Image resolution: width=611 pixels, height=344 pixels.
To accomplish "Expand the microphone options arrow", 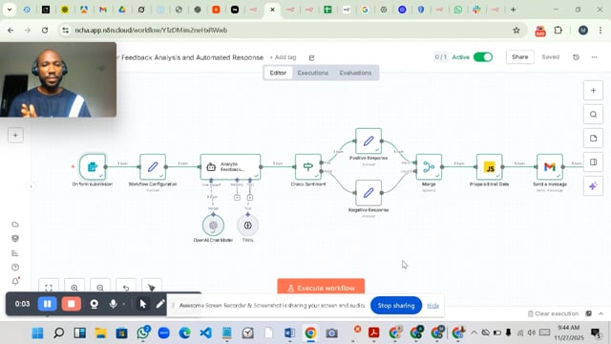I will (124, 304).
